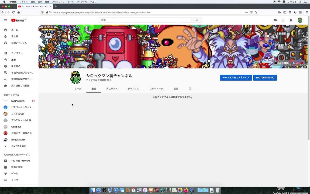Open Subscriptions (登録チャンネル) in sidebar
The width and height of the screenshot is (310, 194).
click(19, 43)
